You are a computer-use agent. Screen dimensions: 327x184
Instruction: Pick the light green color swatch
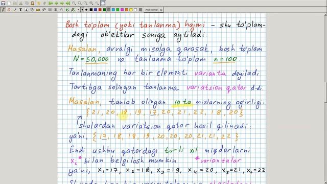click(118, 10)
